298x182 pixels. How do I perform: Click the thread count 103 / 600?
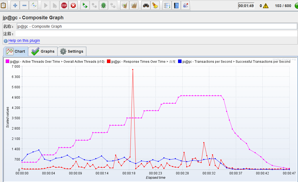(283, 6)
